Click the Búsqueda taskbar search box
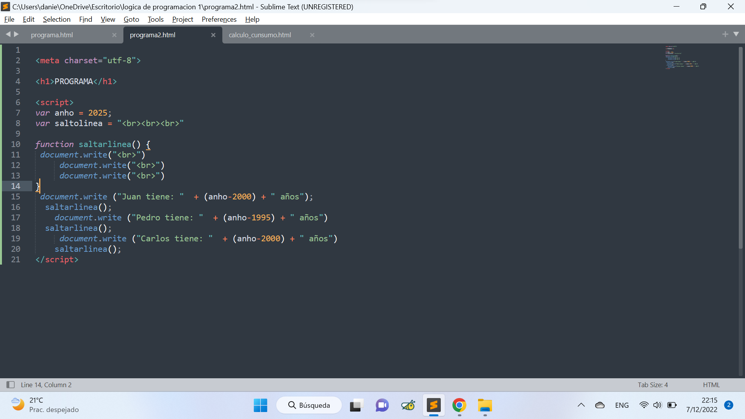 (x=309, y=405)
